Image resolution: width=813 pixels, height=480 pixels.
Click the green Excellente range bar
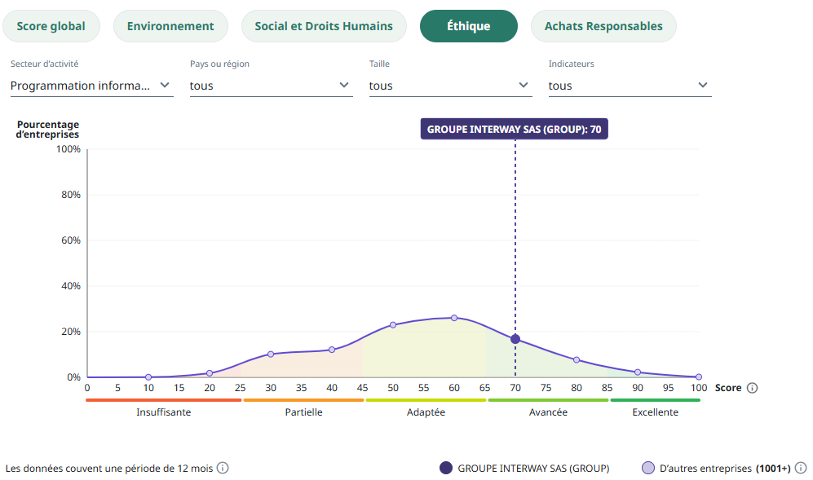(655, 400)
